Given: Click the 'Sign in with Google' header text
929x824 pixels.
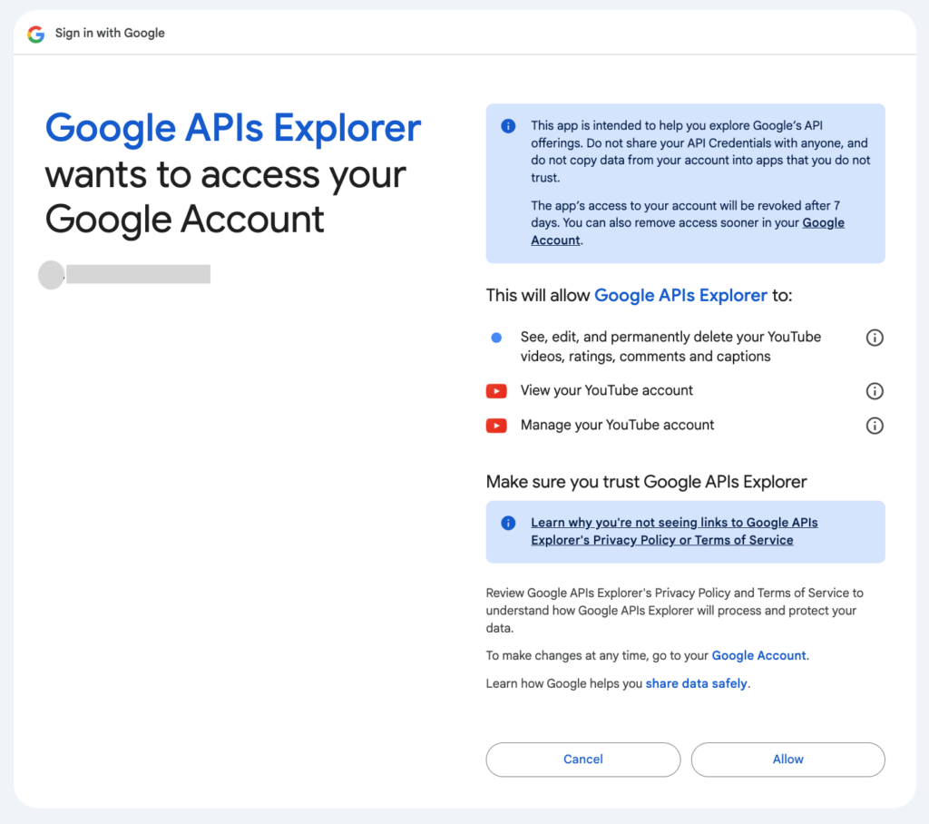Looking at the screenshot, I should [110, 34].
